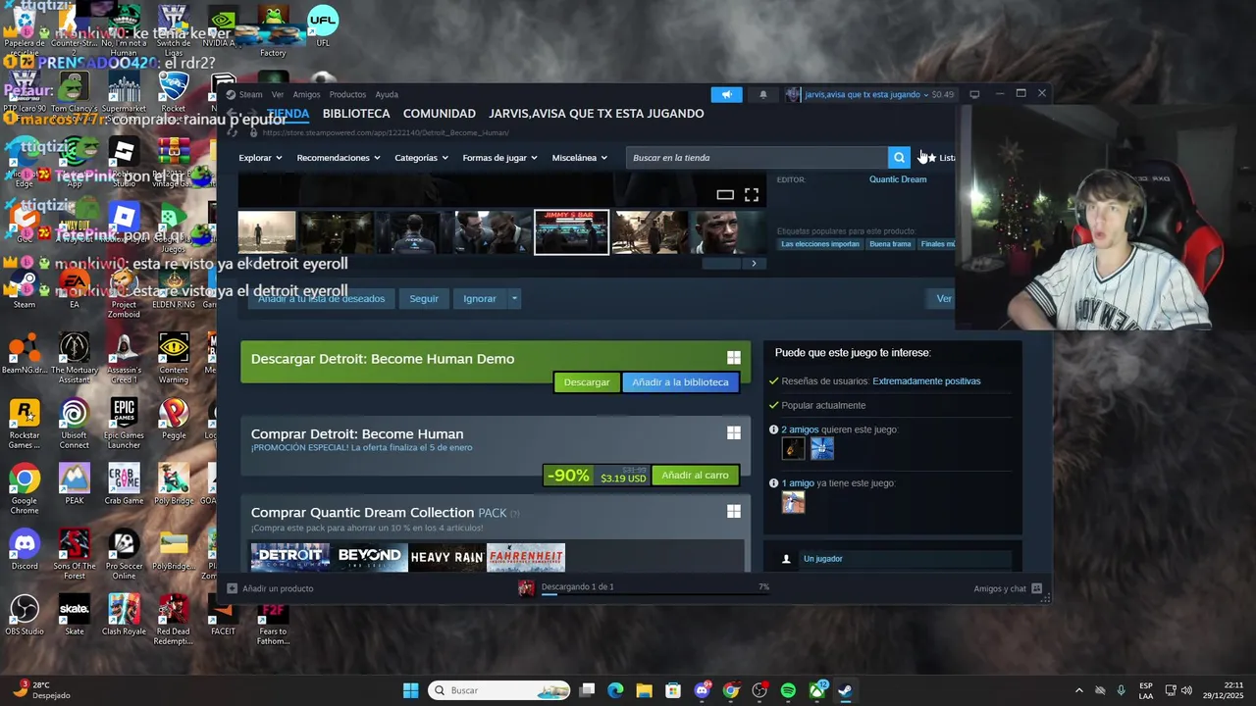This screenshot has width=1256, height=706.
Task: Click the Ignorar button
Action: point(480,298)
